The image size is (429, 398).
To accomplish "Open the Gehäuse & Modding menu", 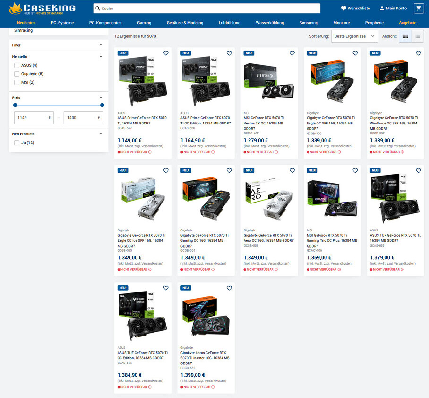I will coord(185,23).
